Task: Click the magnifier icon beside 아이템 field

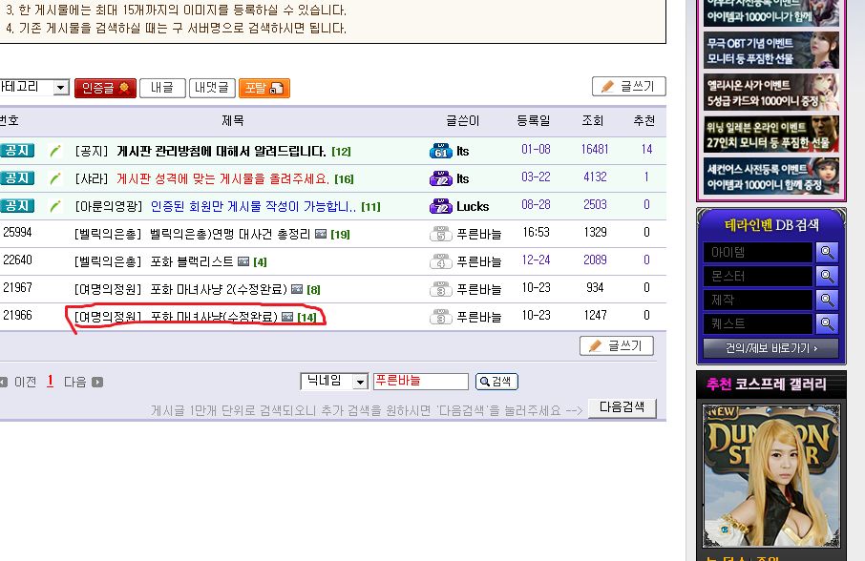Action: tap(827, 252)
